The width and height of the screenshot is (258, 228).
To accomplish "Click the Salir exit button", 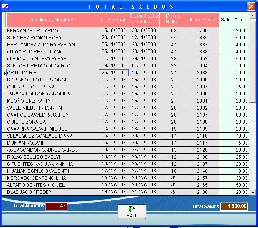I will tap(132, 211).
